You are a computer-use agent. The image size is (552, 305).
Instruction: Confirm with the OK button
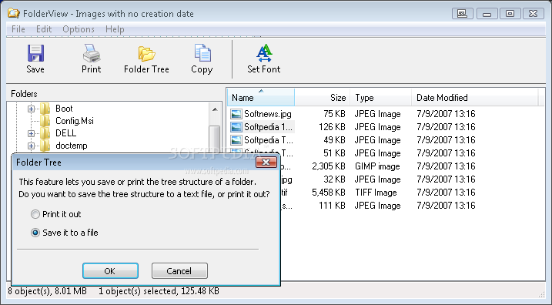(x=110, y=271)
